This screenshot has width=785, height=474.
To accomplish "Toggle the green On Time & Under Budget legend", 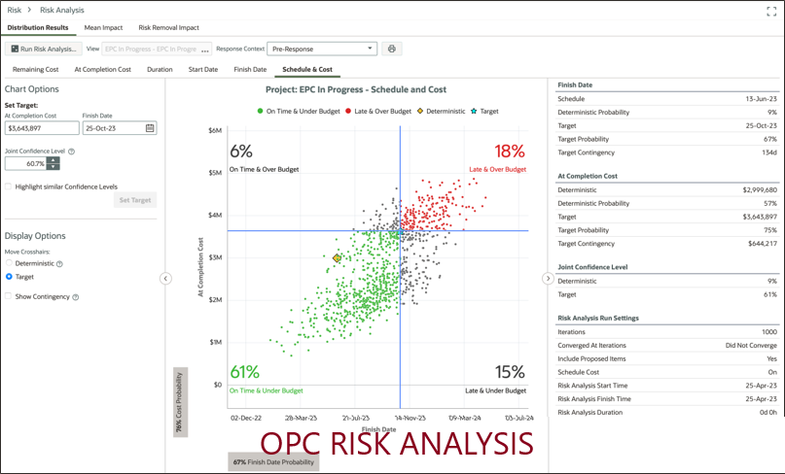I will coord(299,112).
